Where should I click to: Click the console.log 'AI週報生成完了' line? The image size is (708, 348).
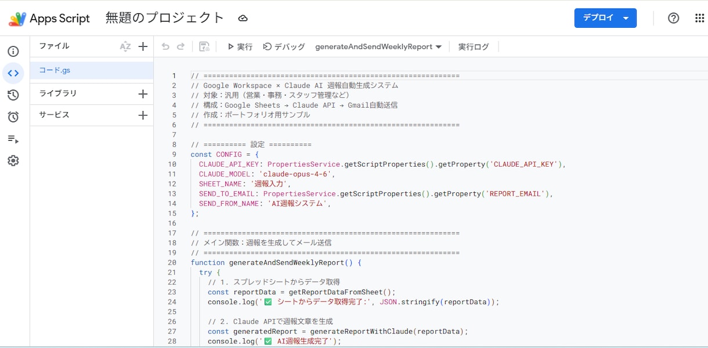pyautogui.click(x=274, y=342)
